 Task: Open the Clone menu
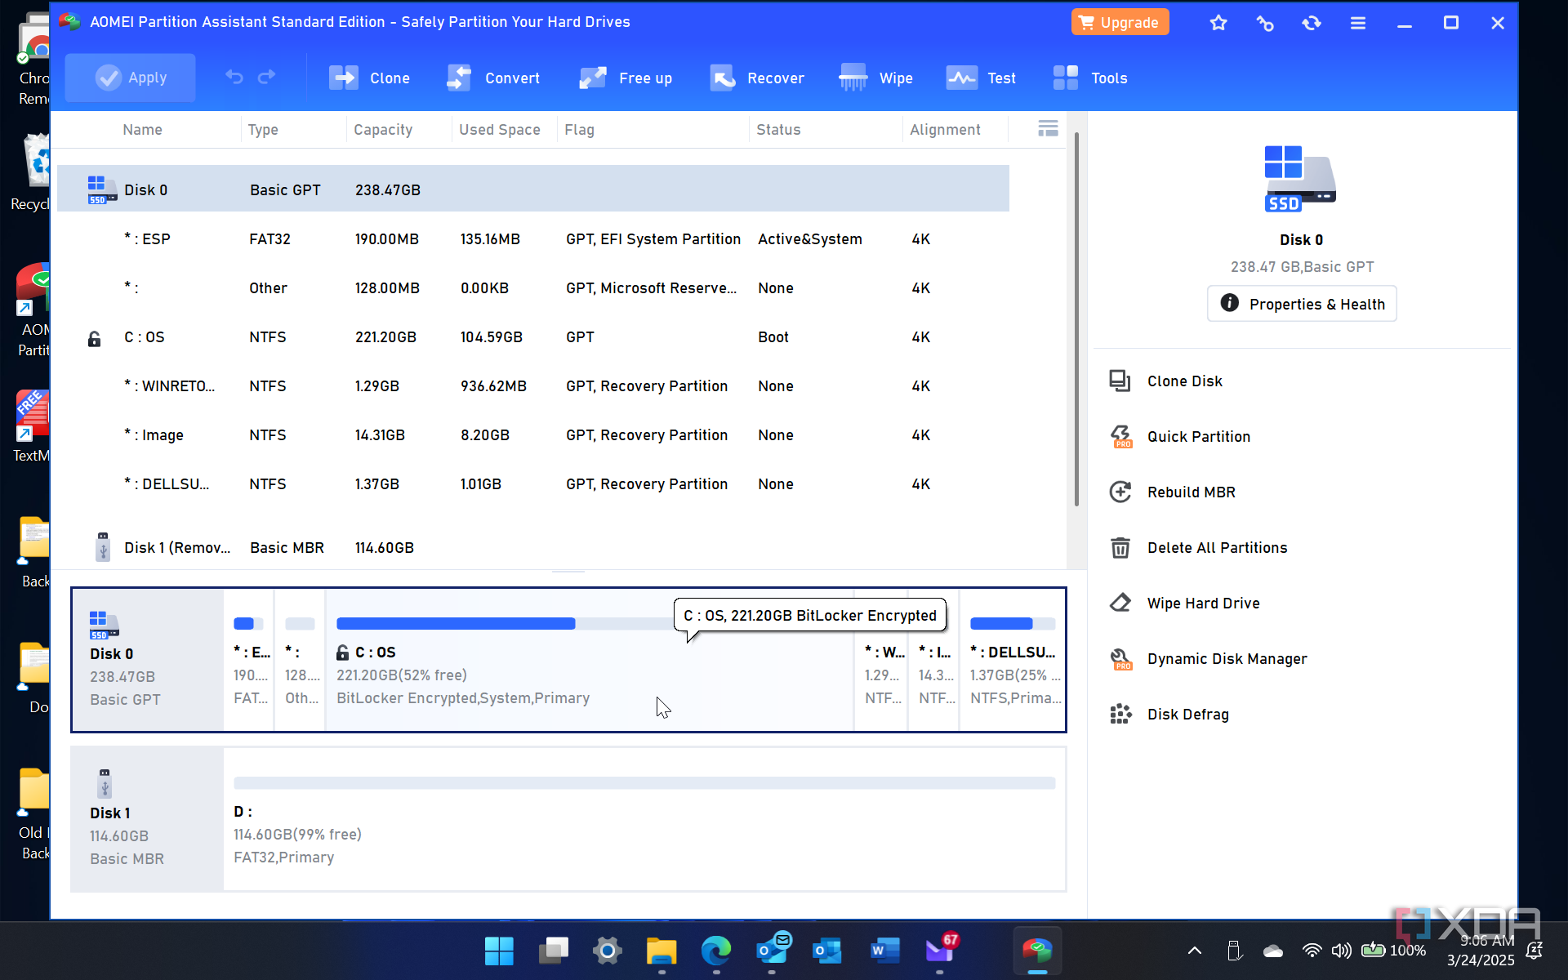[369, 78]
